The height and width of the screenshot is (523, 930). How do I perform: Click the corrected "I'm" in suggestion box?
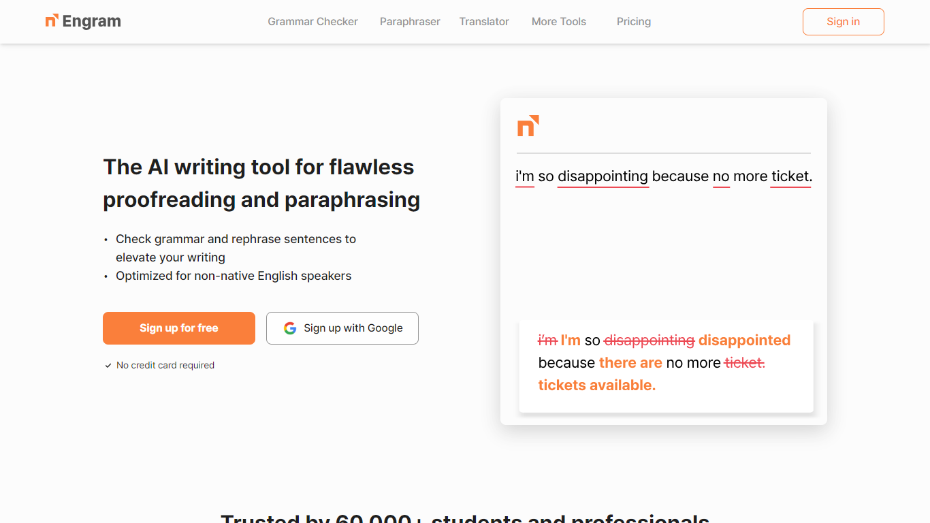[571, 340]
